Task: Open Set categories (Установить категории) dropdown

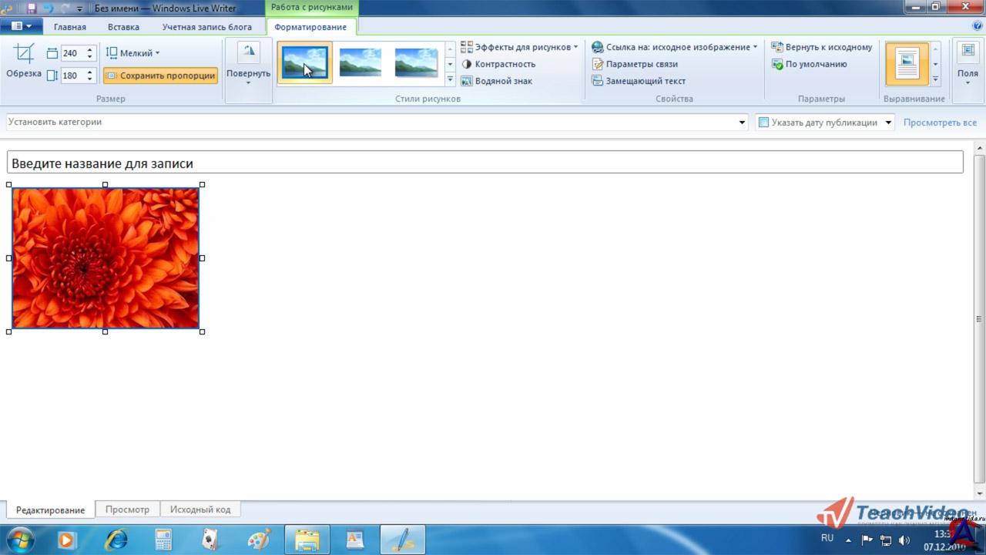Action: tap(743, 123)
